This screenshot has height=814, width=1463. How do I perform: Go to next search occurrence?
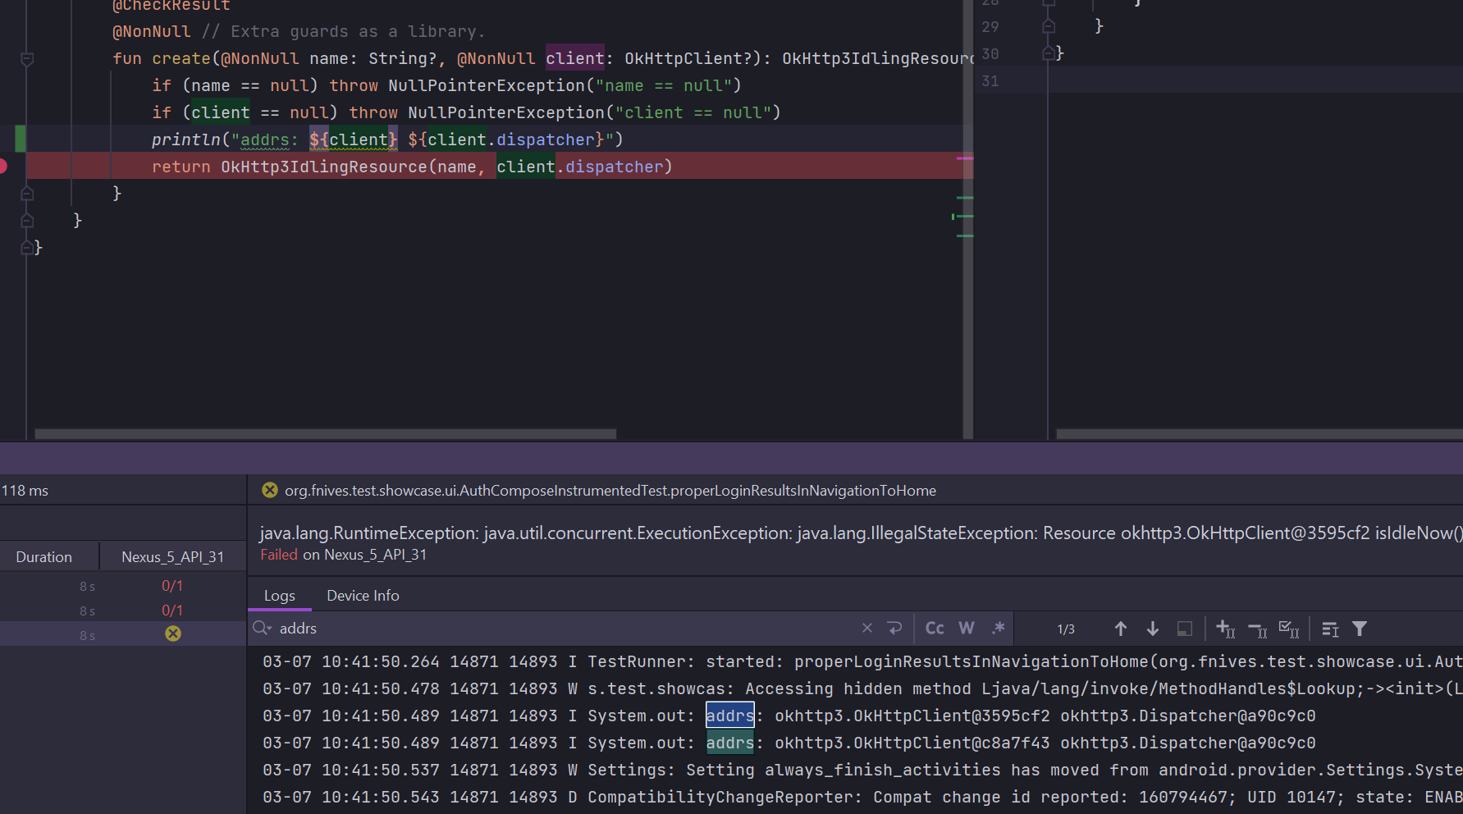click(x=1153, y=629)
